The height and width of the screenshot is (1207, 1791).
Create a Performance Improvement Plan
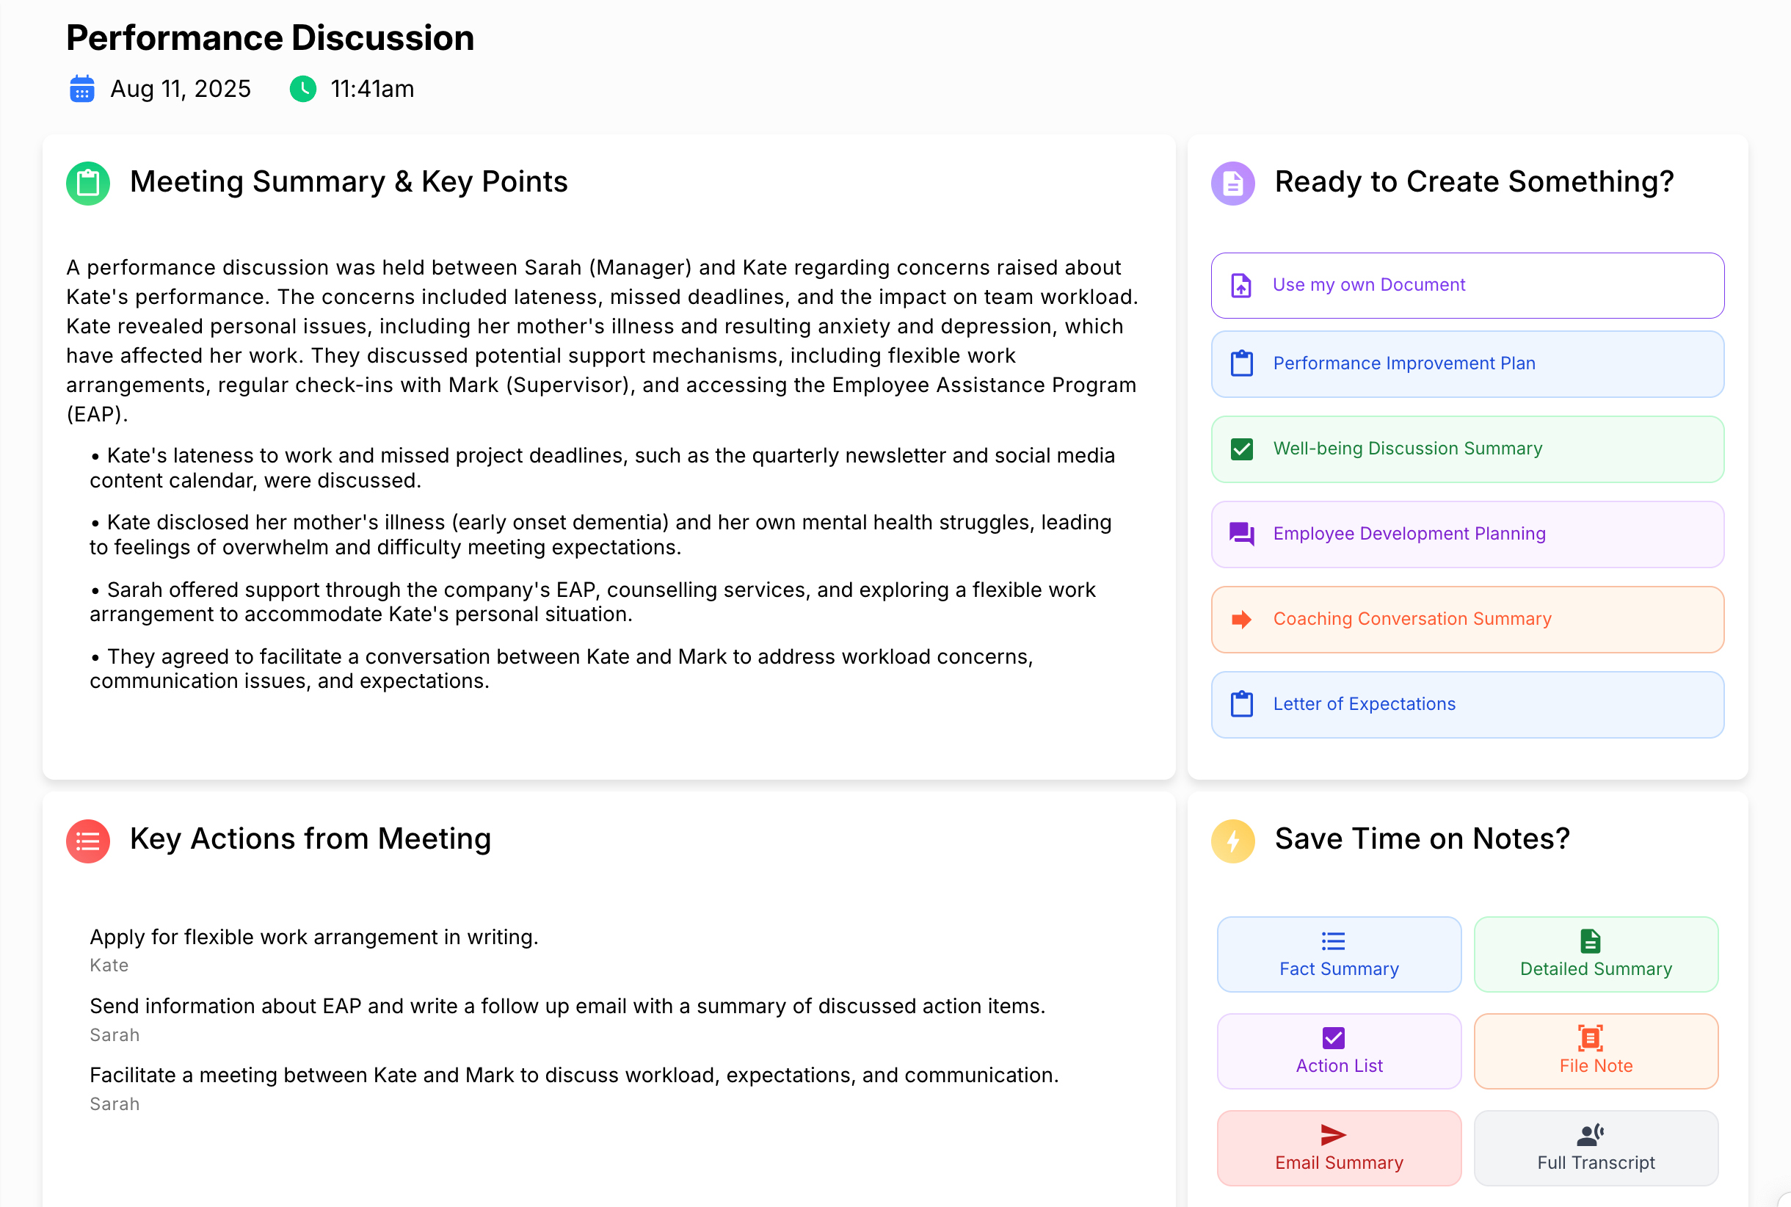pyautogui.click(x=1467, y=364)
